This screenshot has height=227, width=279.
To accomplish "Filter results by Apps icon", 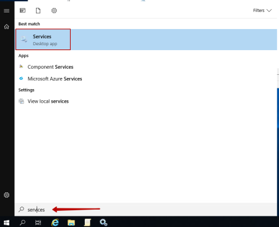I will [x=22, y=11].
